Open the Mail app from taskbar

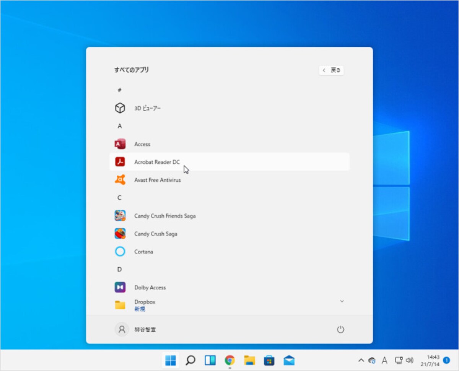pos(289,360)
